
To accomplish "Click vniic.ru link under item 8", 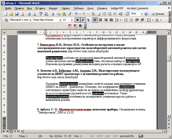I will pyautogui.click(x=58, y=77).
